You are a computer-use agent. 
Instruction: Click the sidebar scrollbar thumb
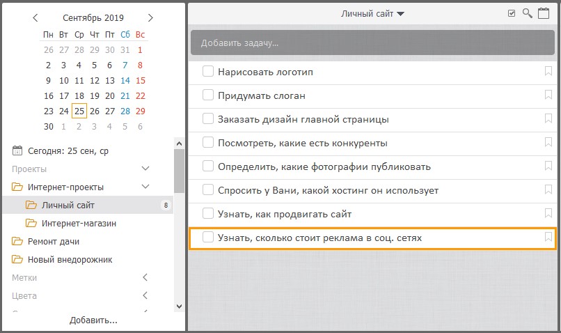coord(180,171)
